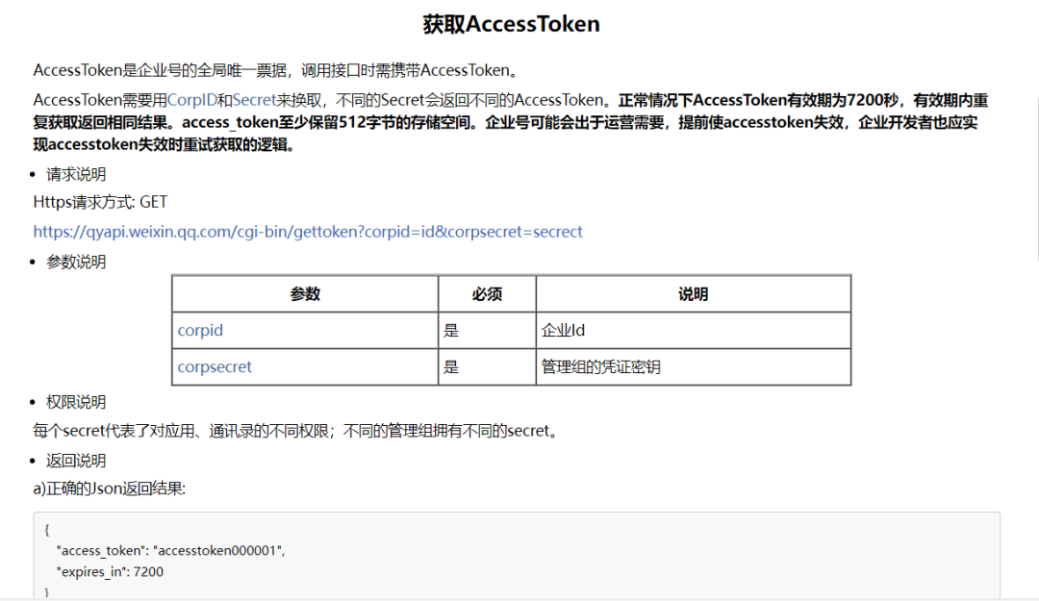
Task: Open the qyapi.weixin.qq.com gettoken URL
Action: [x=308, y=231]
